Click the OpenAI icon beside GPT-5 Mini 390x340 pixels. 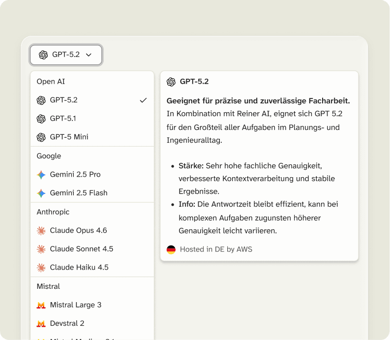coord(41,137)
